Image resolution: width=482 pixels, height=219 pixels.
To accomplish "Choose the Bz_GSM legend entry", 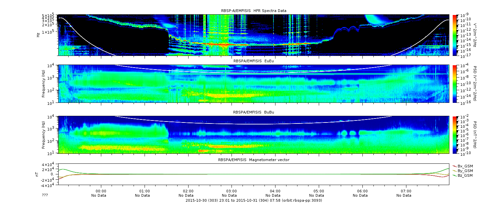I will (x=465, y=175).
